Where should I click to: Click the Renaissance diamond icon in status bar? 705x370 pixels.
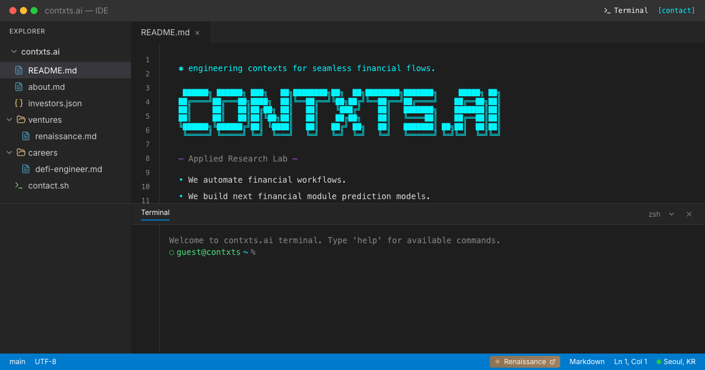click(497, 361)
